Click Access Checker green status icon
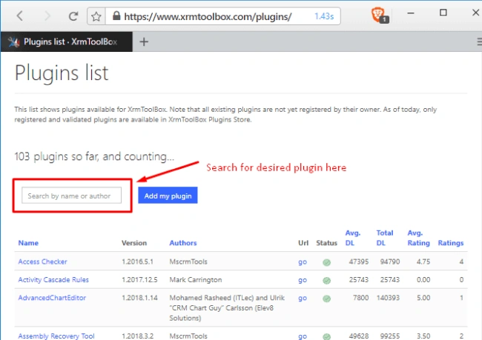Image resolution: width=482 pixels, height=340 pixels. pyautogui.click(x=326, y=262)
